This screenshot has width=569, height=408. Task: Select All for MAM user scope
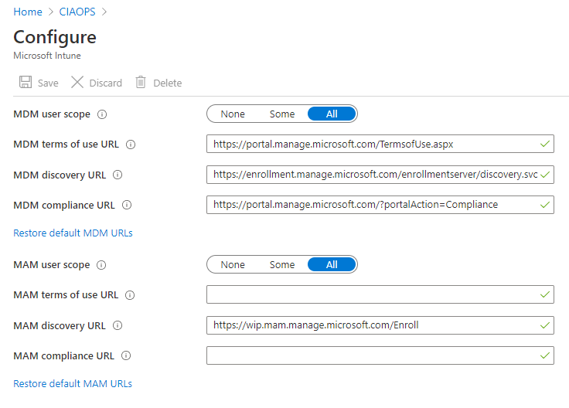(x=332, y=265)
